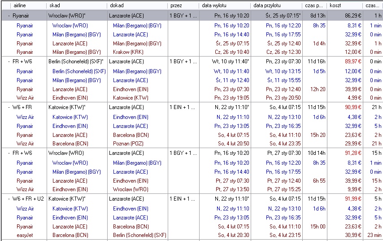The width and height of the screenshot is (383, 241).
Task: Sort by the koszt column header
Action: [x=344, y=5]
